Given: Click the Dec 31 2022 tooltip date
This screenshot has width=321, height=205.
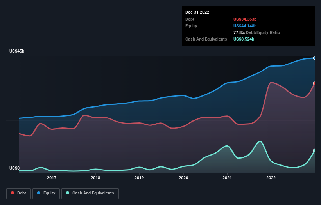Looking at the screenshot, I should pos(197,12).
